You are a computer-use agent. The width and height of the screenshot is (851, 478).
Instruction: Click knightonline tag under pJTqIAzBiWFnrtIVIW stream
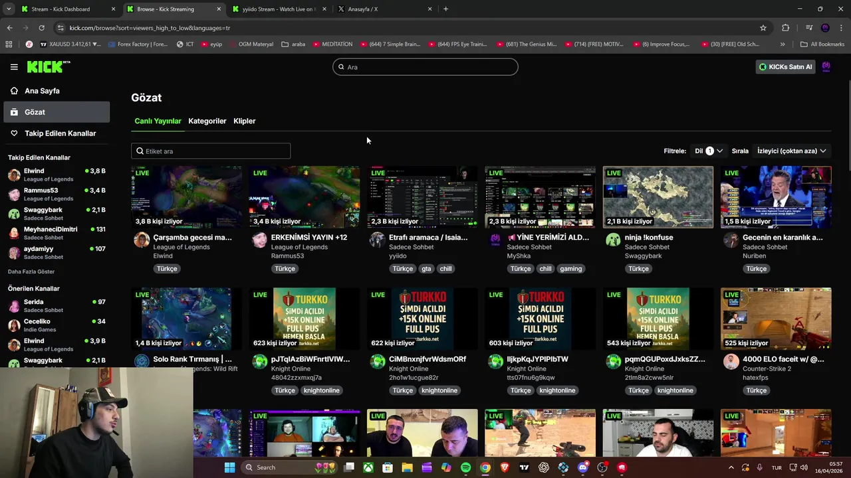tap(322, 390)
